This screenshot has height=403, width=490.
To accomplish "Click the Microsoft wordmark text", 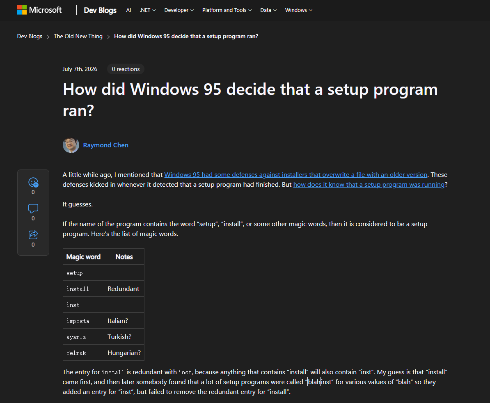I will click(45, 10).
